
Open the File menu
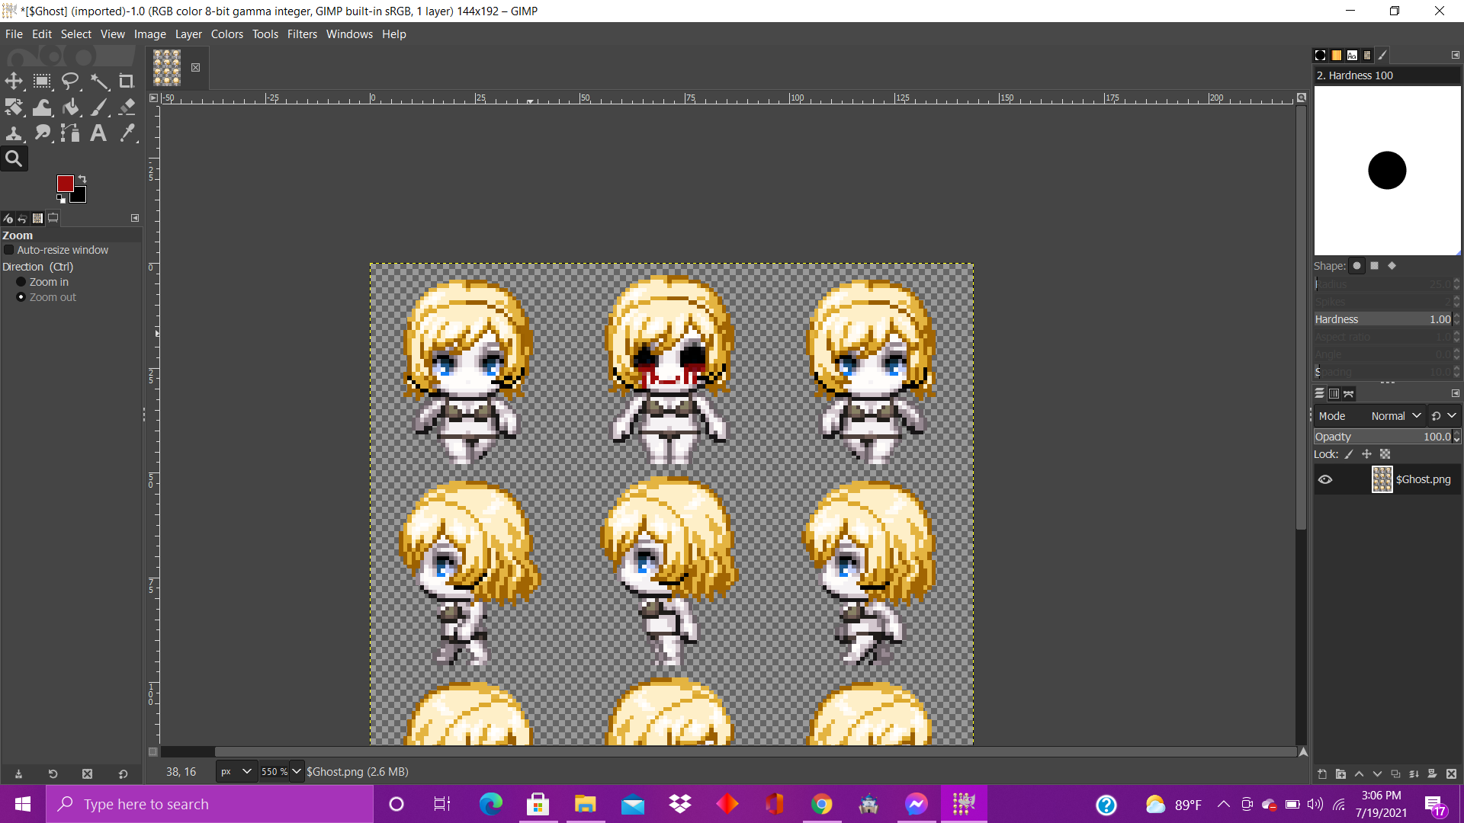click(x=14, y=34)
